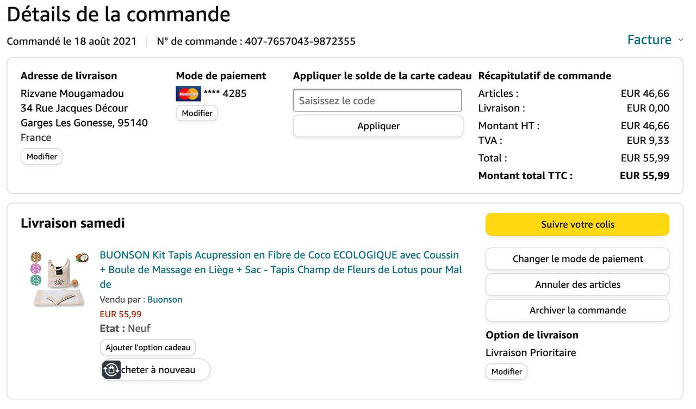Open the acupressure mat product thumbnail

point(59,279)
